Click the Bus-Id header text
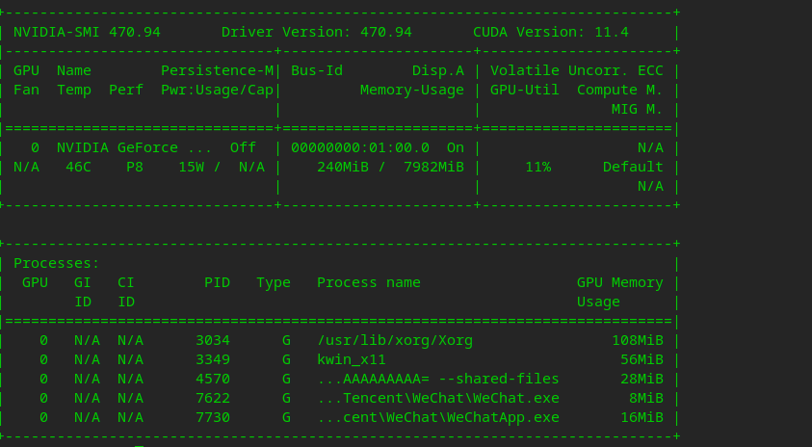812x447 pixels. (316, 70)
